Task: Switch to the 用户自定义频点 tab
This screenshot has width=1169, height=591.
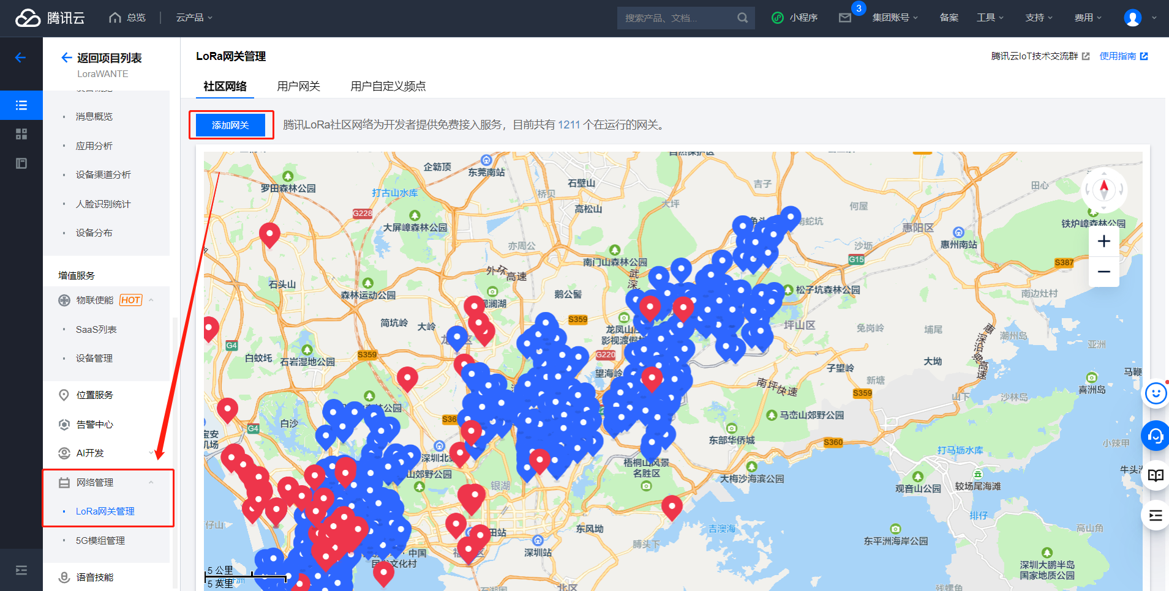Action: 388,86
